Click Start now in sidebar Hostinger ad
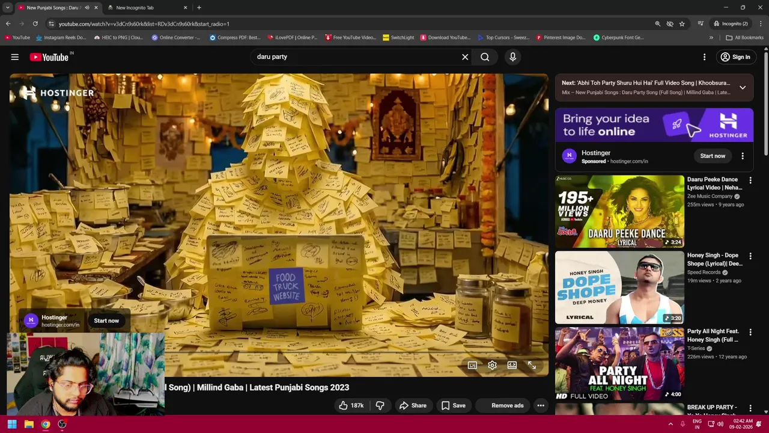Viewport: 769px width, 433px height. pyautogui.click(x=713, y=156)
